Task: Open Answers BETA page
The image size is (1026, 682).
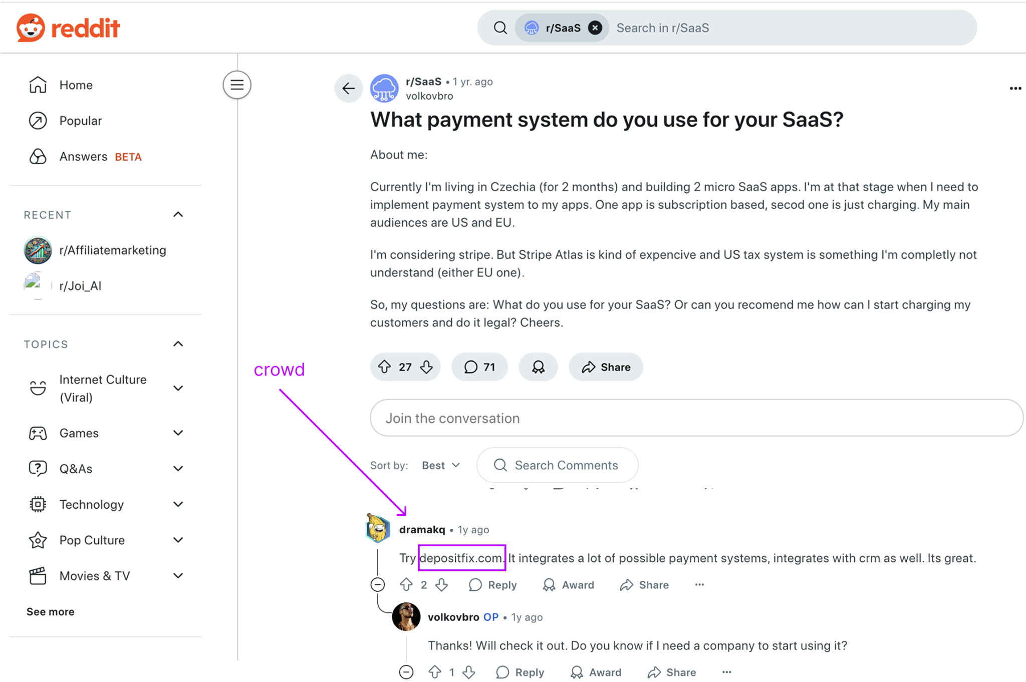Action: coord(100,157)
